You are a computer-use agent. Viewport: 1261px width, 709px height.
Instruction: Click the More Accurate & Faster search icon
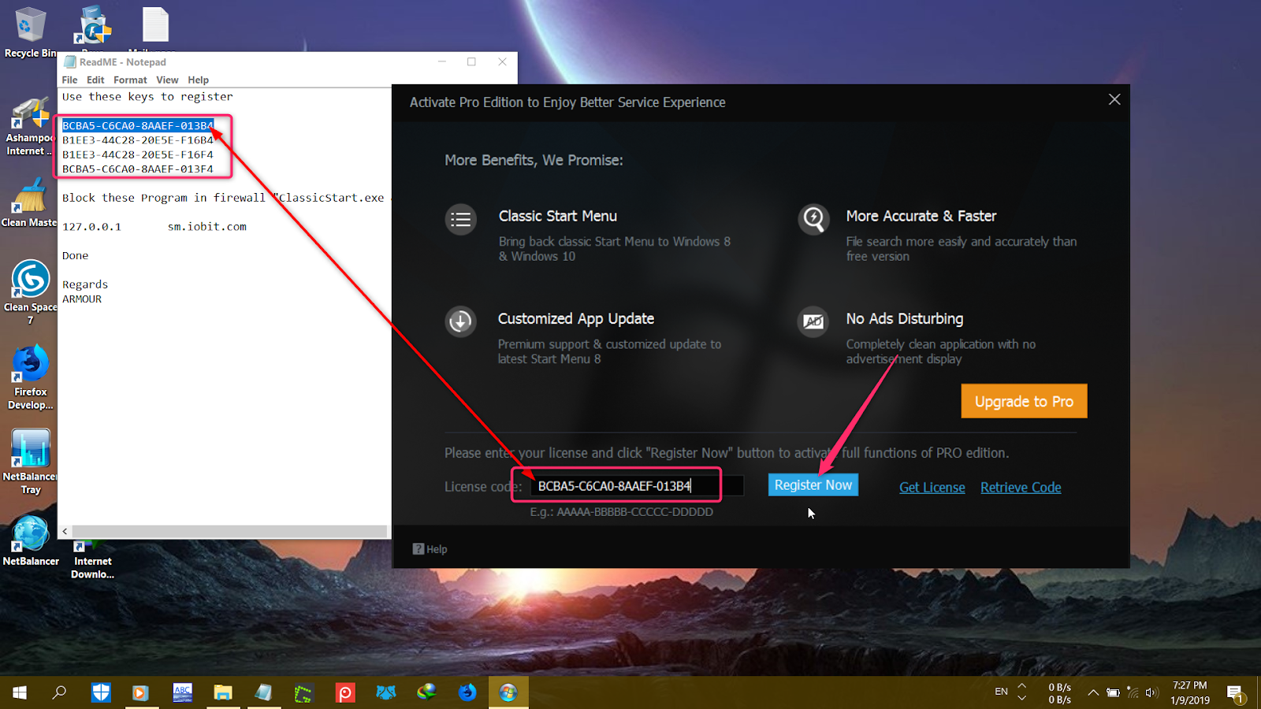(x=813, y=219)
